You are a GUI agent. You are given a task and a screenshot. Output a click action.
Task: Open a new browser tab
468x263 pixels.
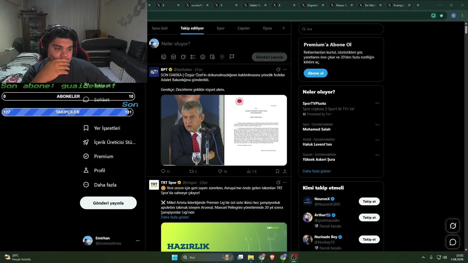[418, 5]
